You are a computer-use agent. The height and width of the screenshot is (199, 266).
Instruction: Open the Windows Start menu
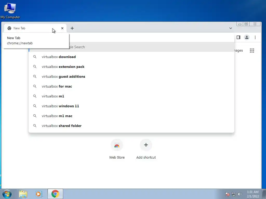tap(7, 194)
